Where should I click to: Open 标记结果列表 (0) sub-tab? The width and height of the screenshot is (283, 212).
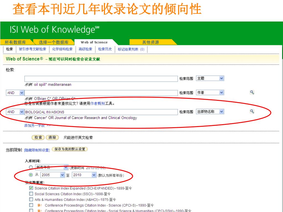[x=131, y=49]
